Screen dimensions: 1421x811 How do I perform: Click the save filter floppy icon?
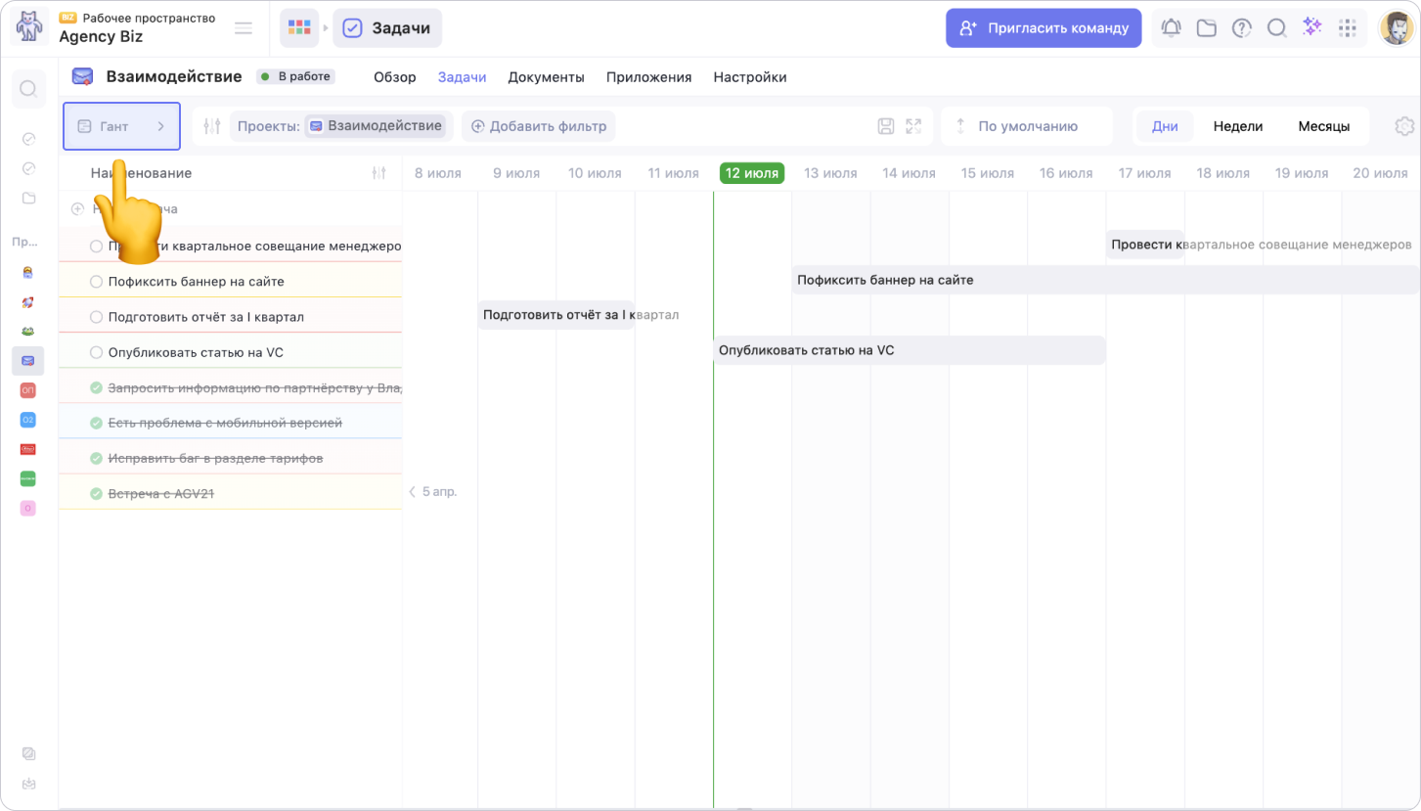(x=886, y=126)
